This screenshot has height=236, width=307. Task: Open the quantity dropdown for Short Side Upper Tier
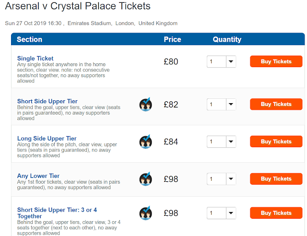tap(221, 105)
